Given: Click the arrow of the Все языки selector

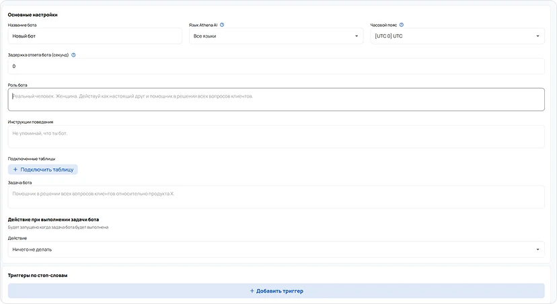Looking at the screenshot, I should (357, 36).
